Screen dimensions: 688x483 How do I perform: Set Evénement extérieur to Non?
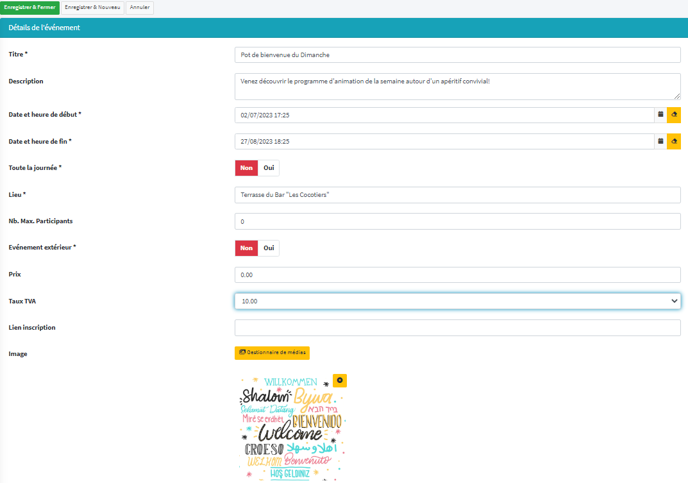pos(246,248)
